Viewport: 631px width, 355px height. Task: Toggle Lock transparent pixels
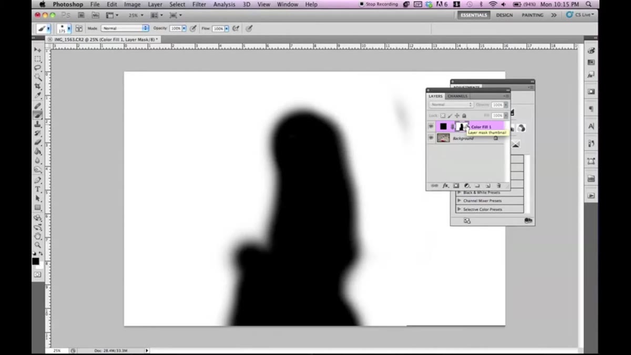pos(443,116)
